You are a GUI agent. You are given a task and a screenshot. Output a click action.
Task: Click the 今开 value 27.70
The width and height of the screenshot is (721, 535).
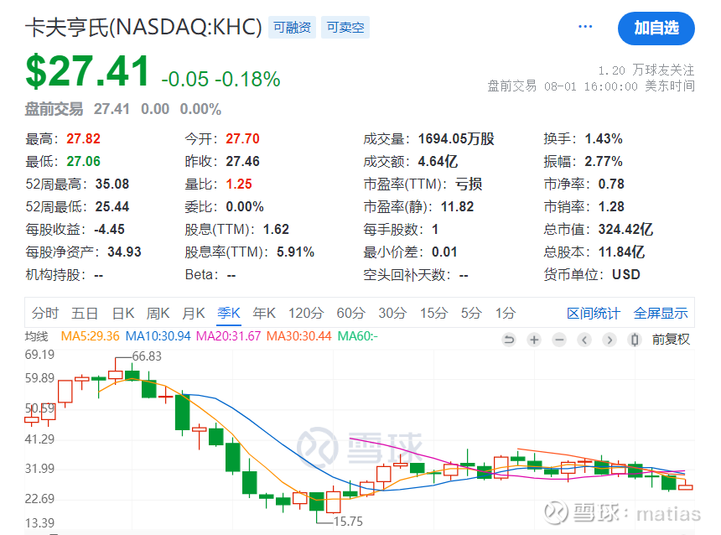[243, 138]
